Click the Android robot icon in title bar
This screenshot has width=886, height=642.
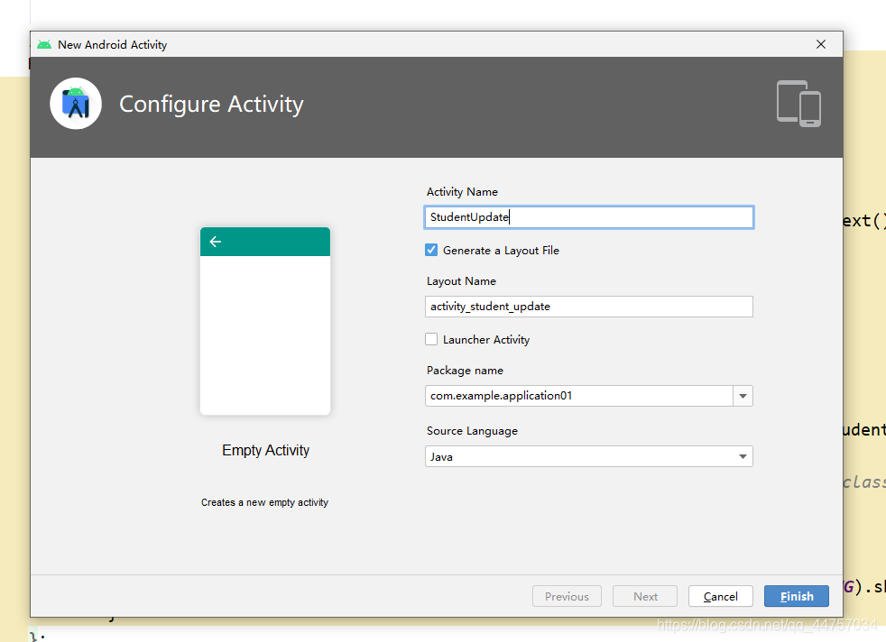point(44,44)
